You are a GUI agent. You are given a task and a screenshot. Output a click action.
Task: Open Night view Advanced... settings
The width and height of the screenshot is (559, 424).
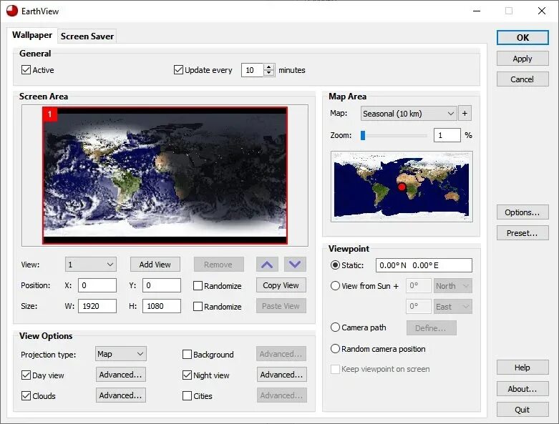pos(281,375)
